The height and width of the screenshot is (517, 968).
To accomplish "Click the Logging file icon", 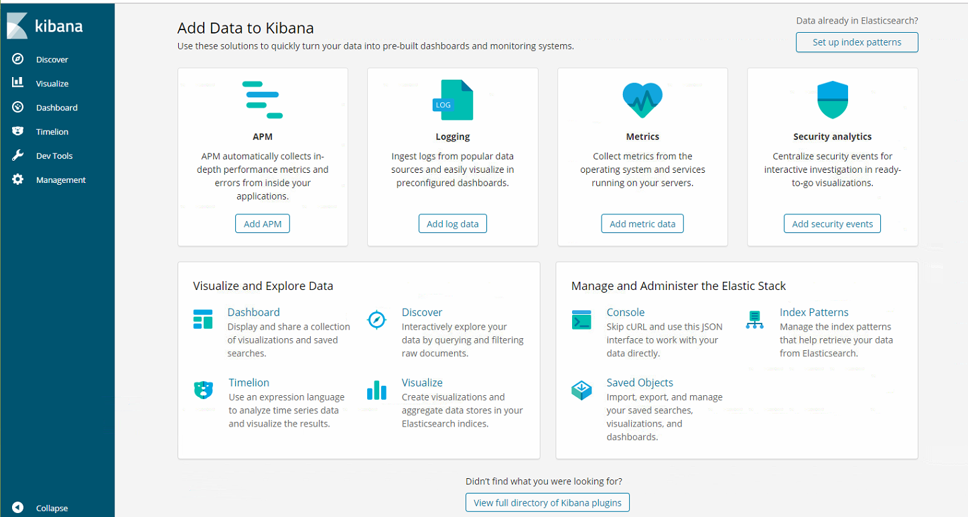I will pyautogui.click(x=453, y=100).
